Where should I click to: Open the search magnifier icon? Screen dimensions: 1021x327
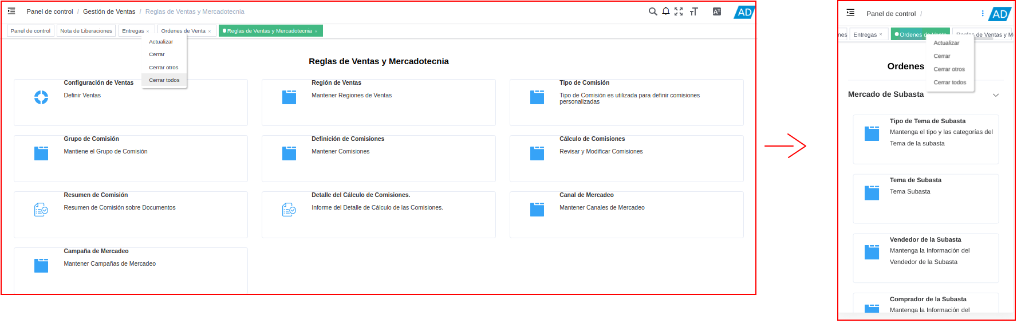[652, 11]
